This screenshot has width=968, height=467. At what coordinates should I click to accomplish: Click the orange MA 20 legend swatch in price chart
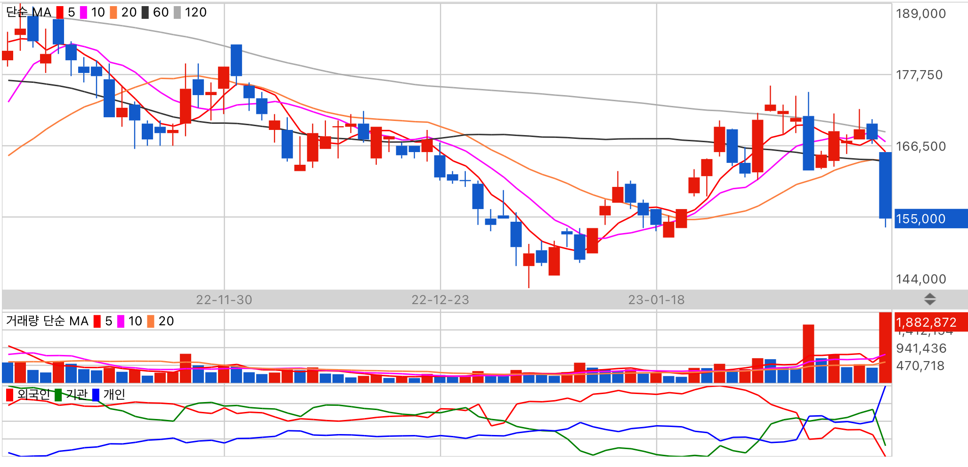coord(114,13)
